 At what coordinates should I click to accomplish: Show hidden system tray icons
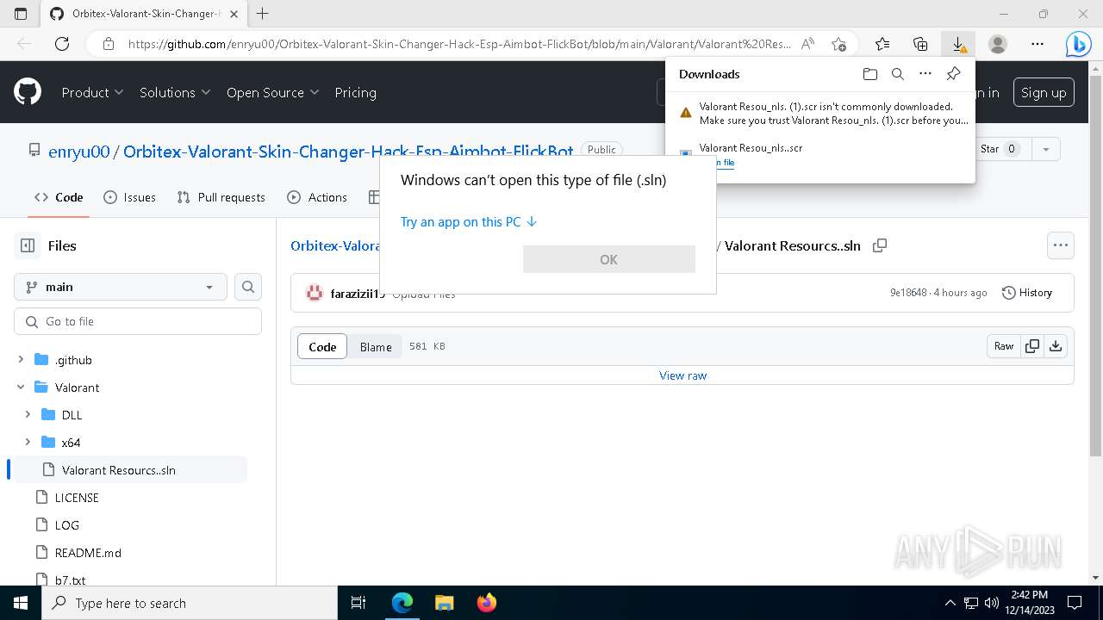(950, 603)
